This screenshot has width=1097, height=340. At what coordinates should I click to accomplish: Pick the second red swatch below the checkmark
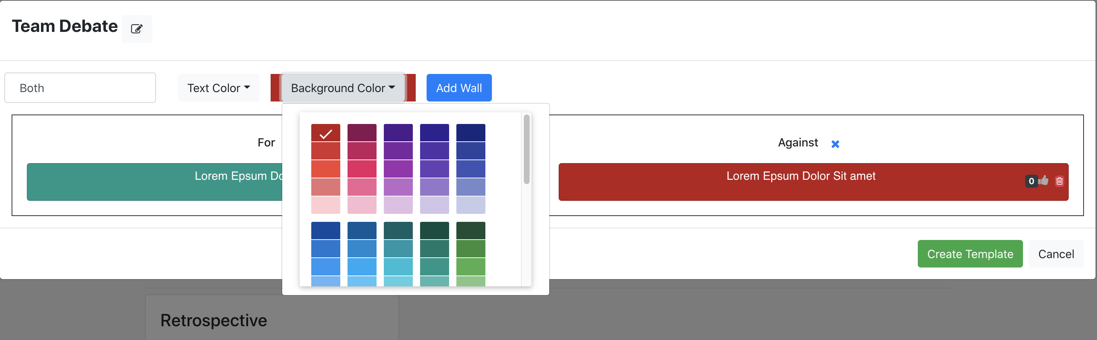pyautogui.click(x=326, y=151)
